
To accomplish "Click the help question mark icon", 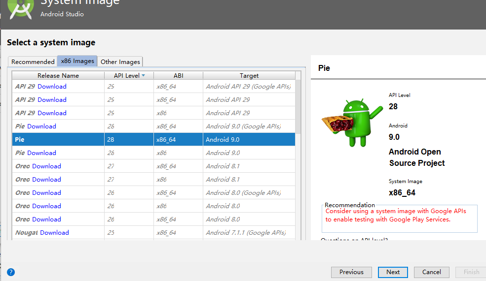I will click(x=11, y=272).
